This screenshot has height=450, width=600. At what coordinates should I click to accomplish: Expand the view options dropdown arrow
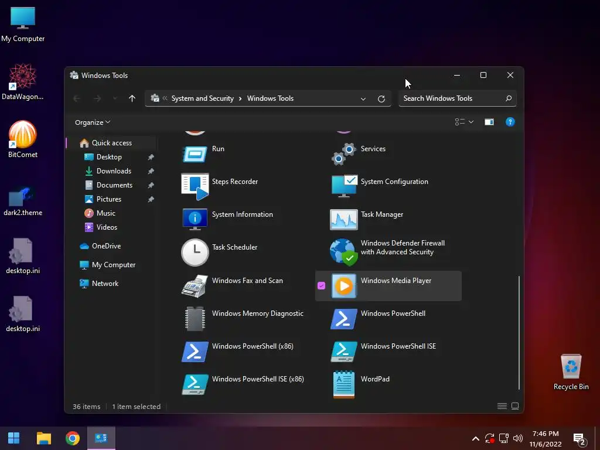click(471, 122)
